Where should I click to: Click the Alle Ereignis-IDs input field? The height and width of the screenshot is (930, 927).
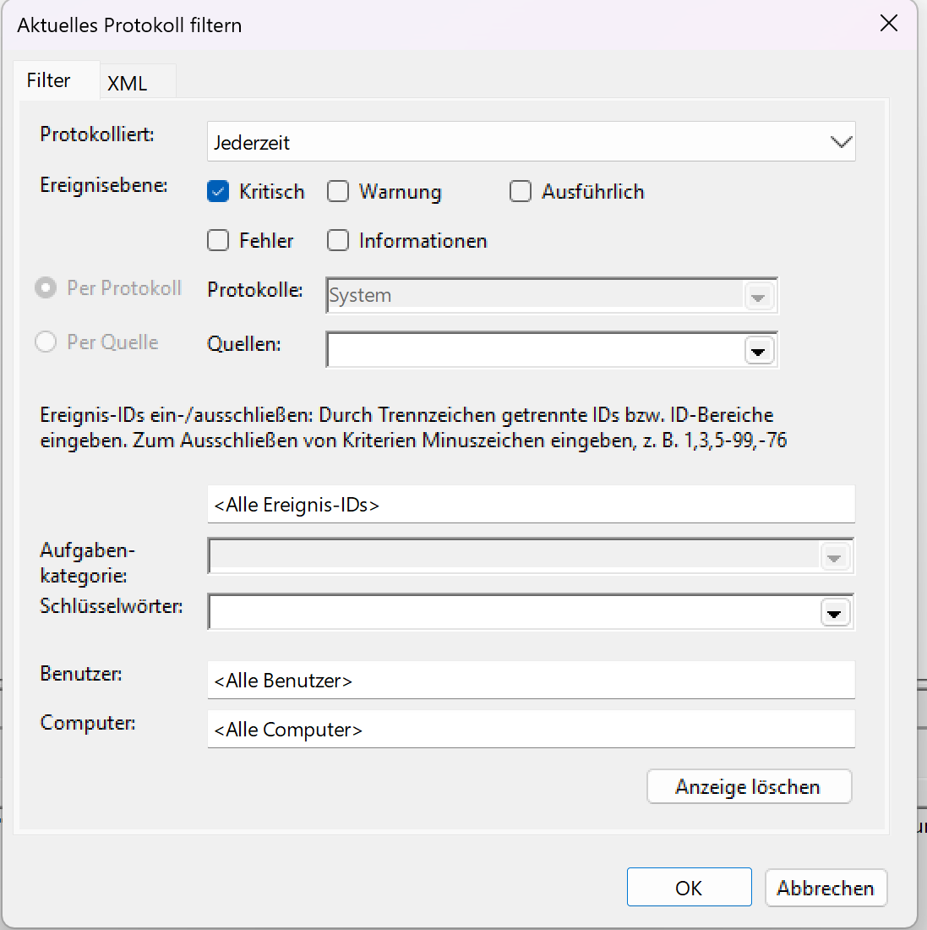(531, 505)
